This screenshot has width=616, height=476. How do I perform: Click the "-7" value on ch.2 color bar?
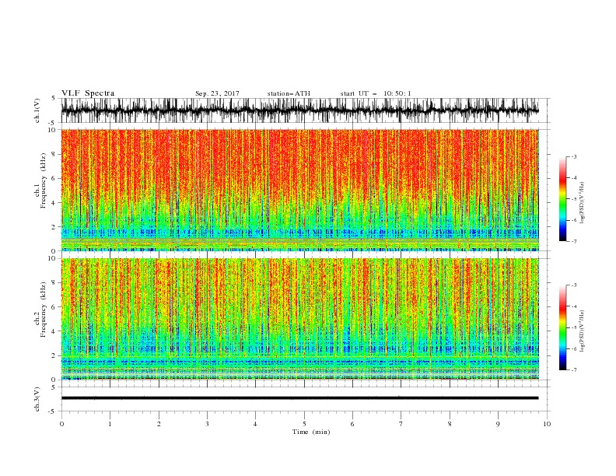pos(573,369)
